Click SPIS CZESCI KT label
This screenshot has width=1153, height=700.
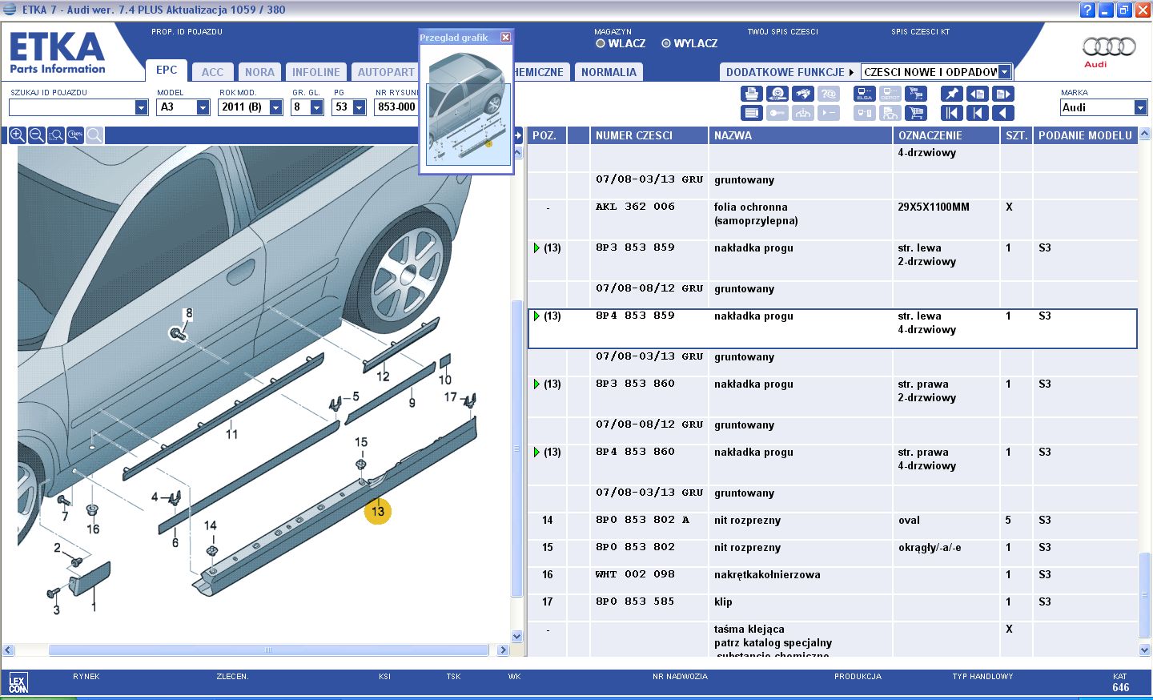coord(920,32)
